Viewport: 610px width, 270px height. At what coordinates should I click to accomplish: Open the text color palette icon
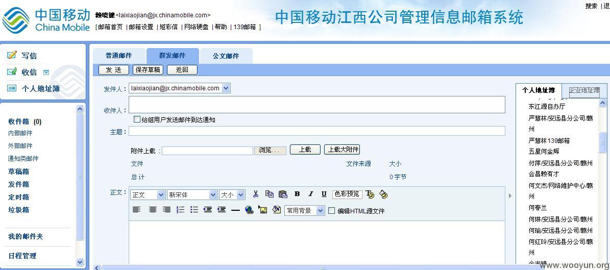pos(370,194)
